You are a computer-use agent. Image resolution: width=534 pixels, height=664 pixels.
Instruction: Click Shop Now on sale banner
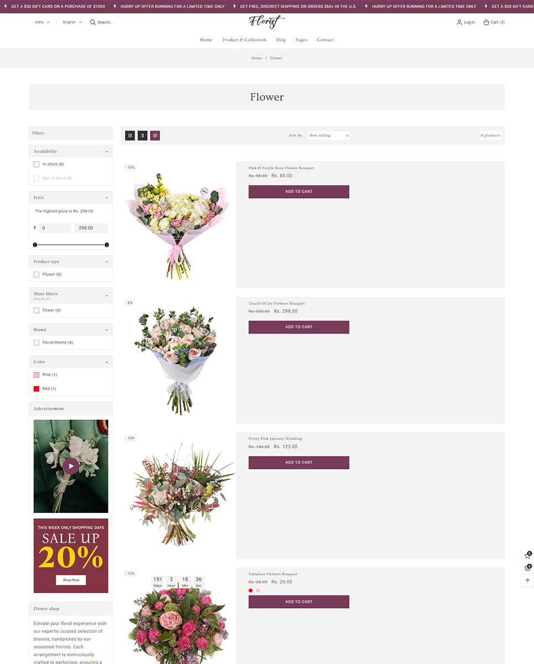[71, 580]
